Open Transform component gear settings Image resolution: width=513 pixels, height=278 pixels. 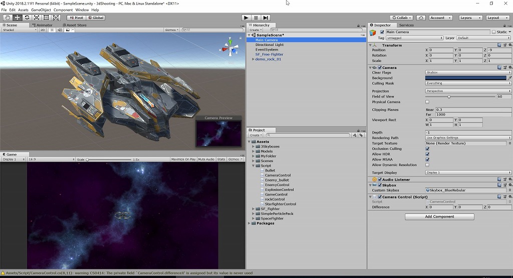(x=510, y=45)
